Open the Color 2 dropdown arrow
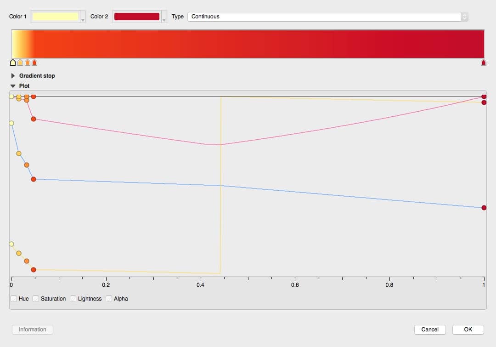Image resolution: width=496 pixels, height=347 pixels. [164, 17]
